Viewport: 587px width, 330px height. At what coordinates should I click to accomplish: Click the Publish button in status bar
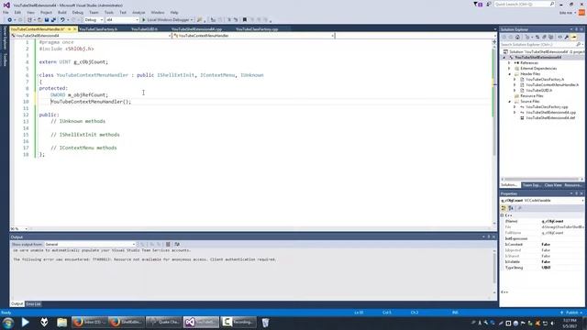coord(572,313)
